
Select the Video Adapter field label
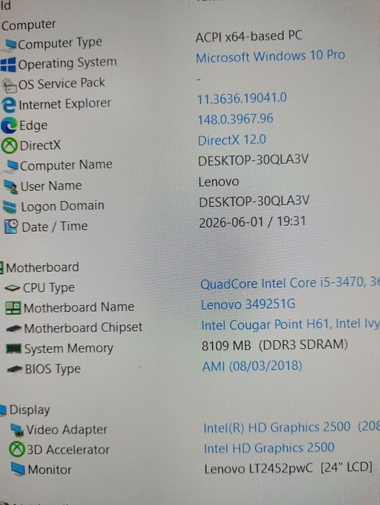66,430
